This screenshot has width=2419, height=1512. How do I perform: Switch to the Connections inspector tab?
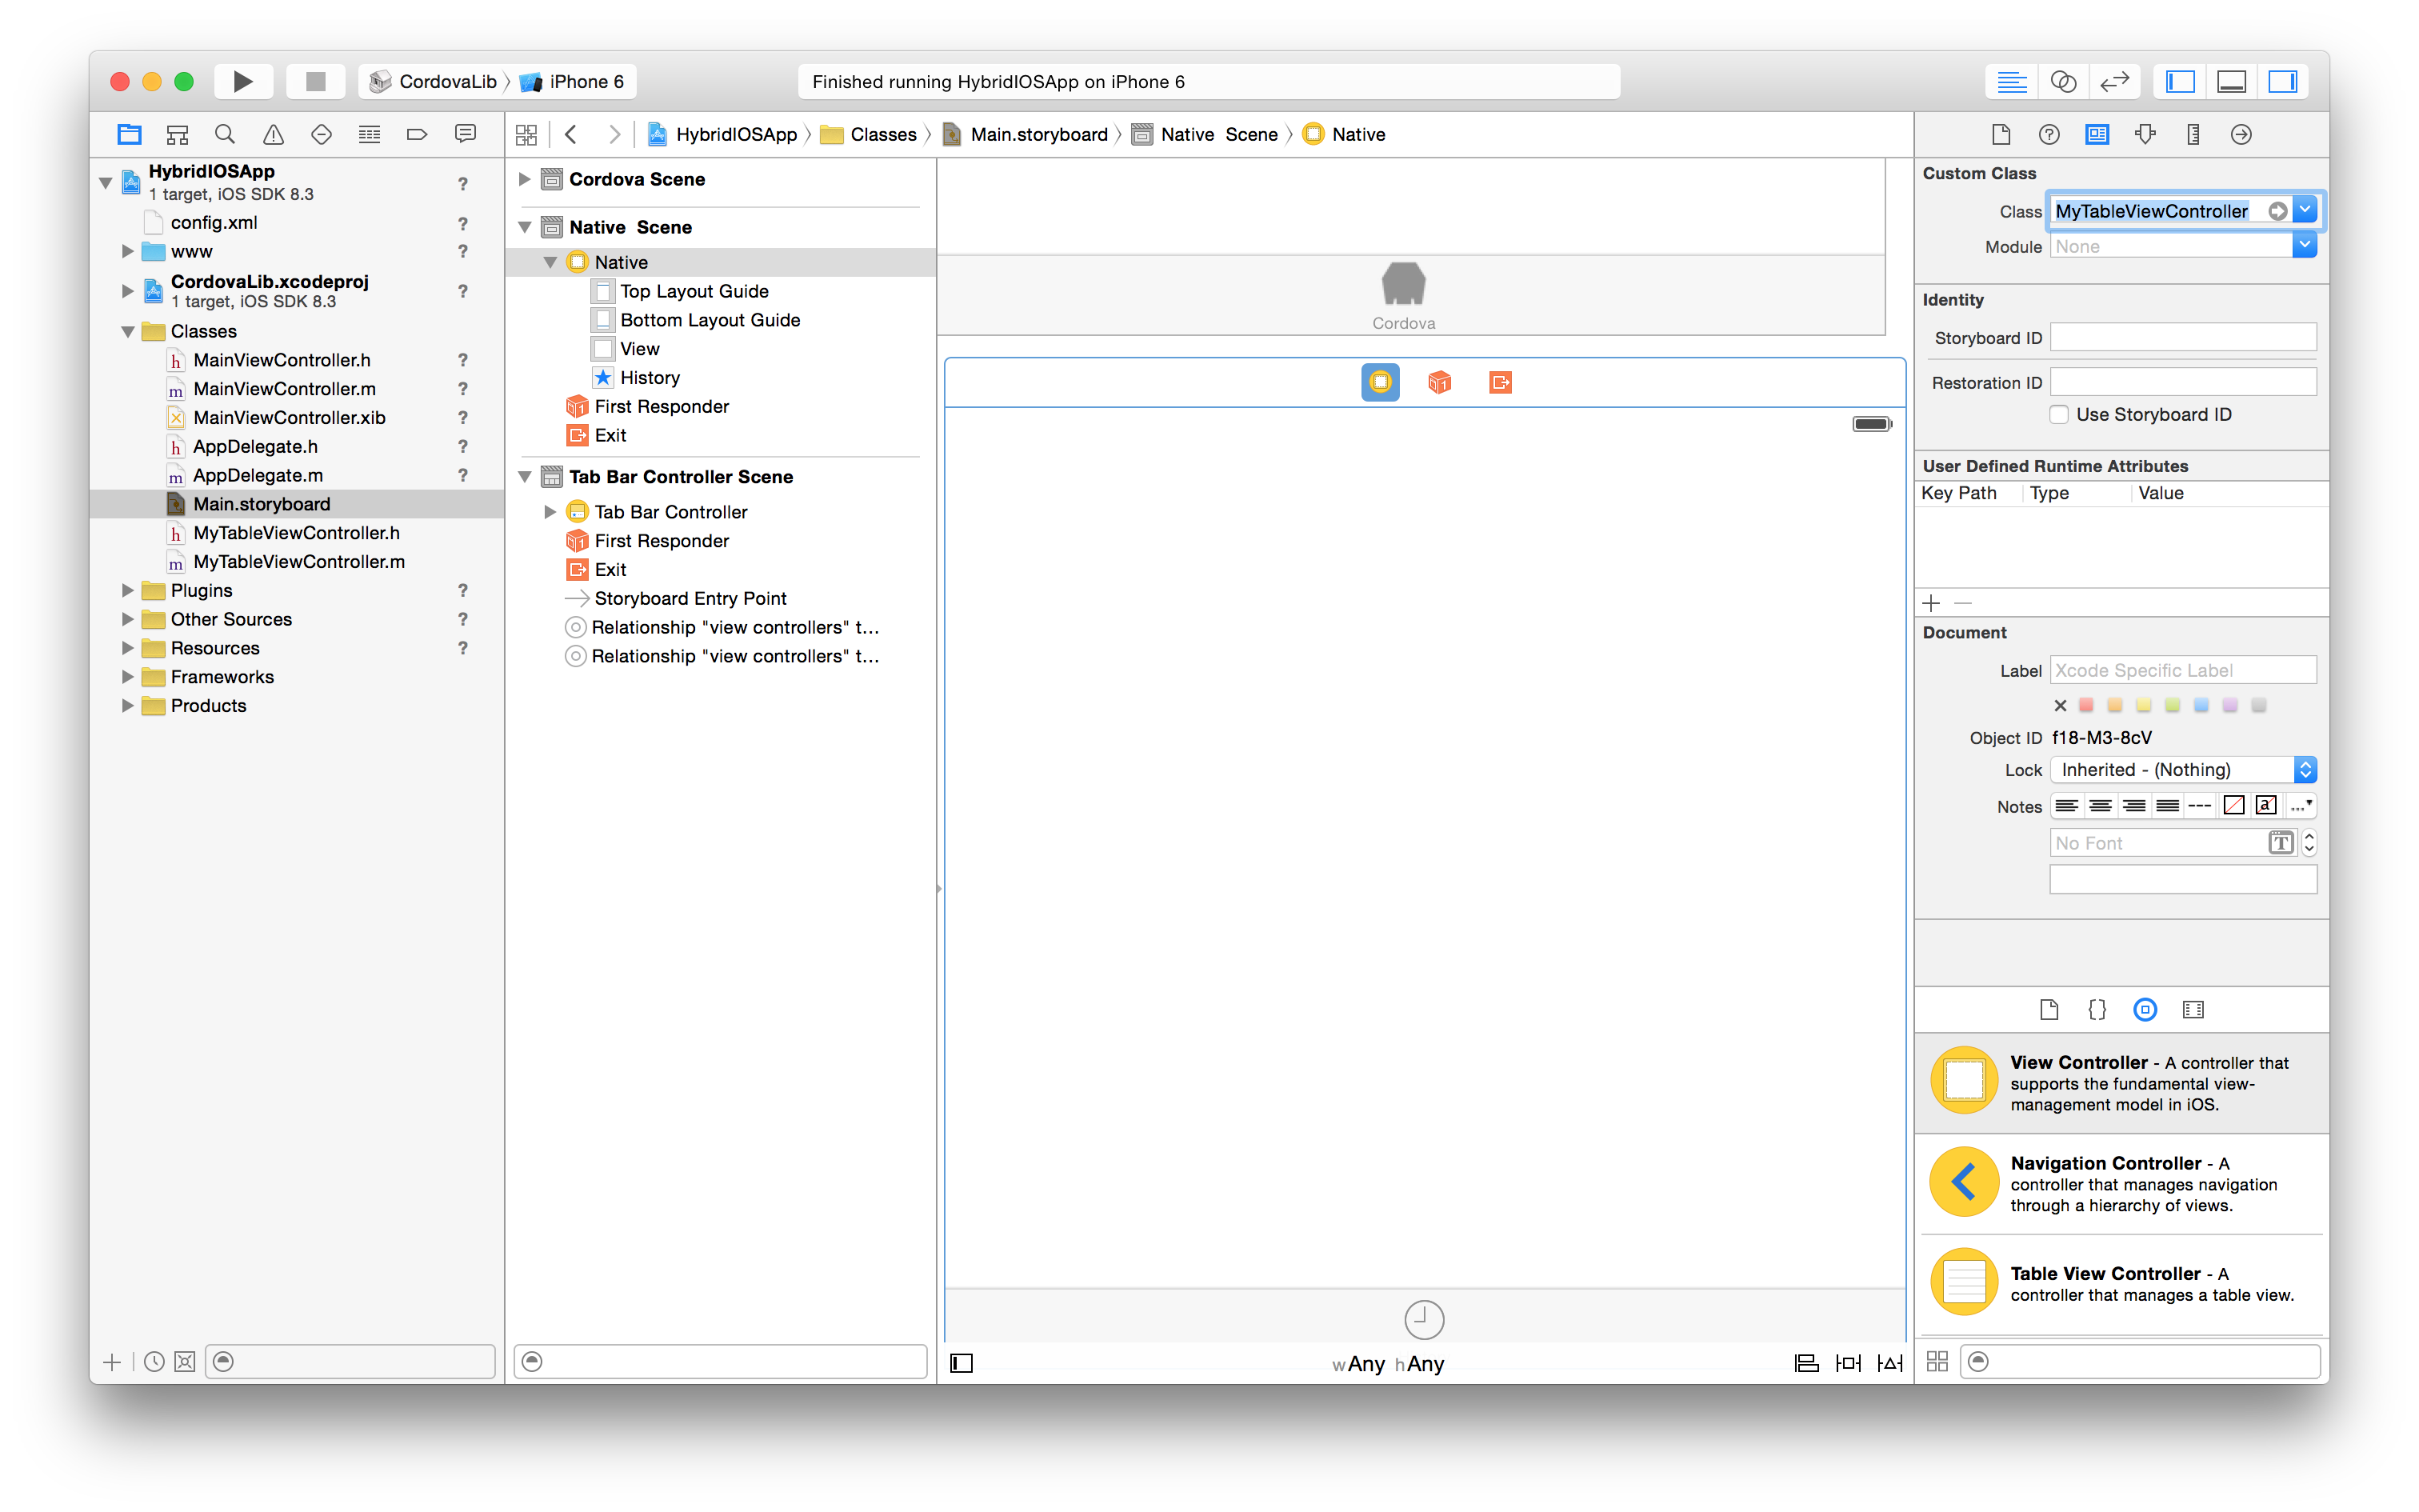[2241, 134]
